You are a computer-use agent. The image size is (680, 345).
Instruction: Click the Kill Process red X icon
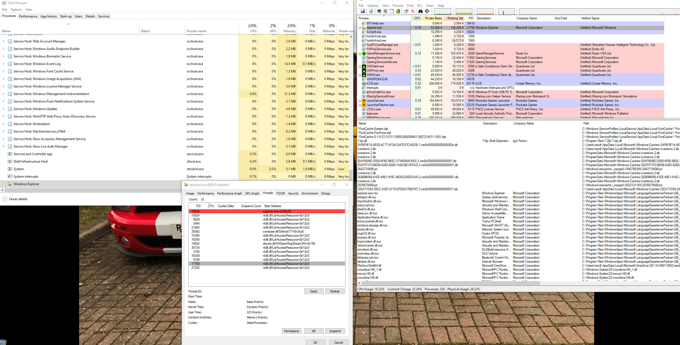tap(413, 11)
